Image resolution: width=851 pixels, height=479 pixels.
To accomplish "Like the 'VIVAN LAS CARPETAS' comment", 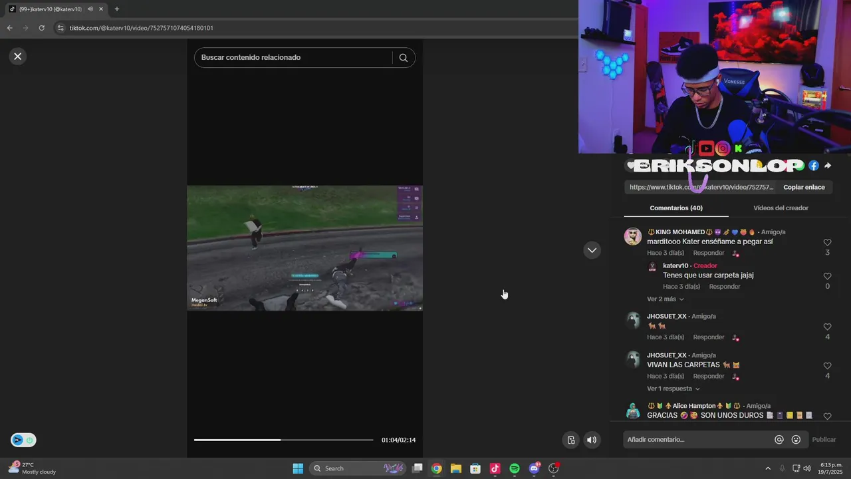I will click(x=827, y=366).
